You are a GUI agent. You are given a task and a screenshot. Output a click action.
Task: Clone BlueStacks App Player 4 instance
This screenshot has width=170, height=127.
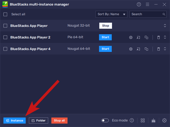[x=146, y=49]
